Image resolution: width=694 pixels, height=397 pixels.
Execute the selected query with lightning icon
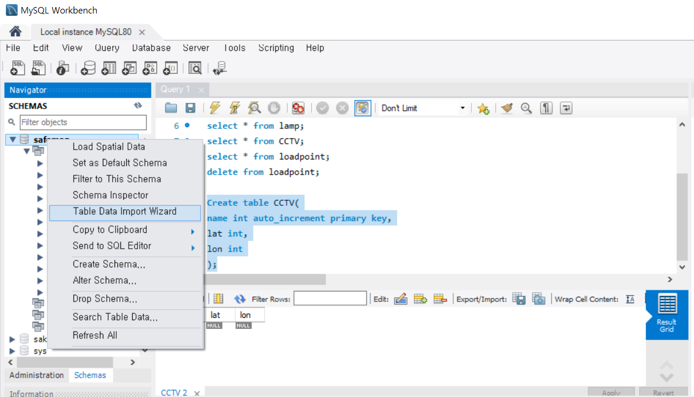coord(215,108)
